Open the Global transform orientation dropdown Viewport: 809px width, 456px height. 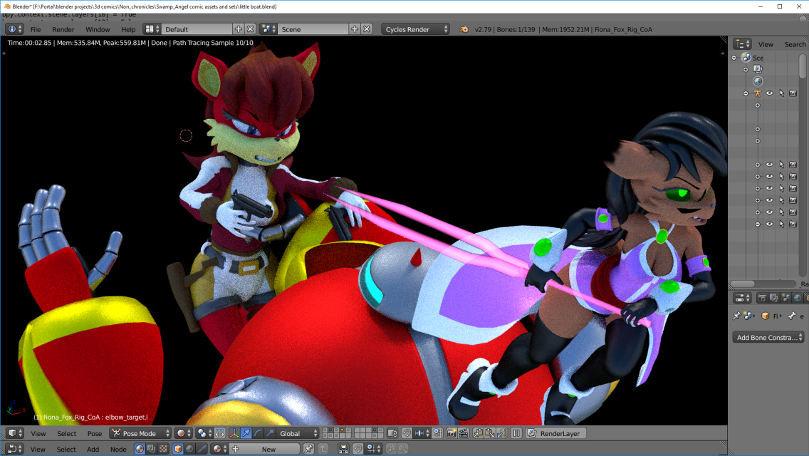pyautogui.click(x=298, y=433)
